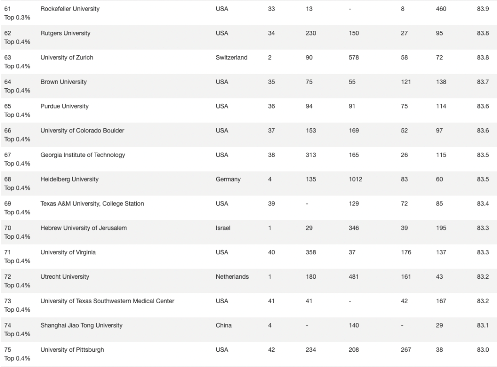Click Hebrew University of Jerusalem
This screenshot has height=367, width=497.
point(83,228)
